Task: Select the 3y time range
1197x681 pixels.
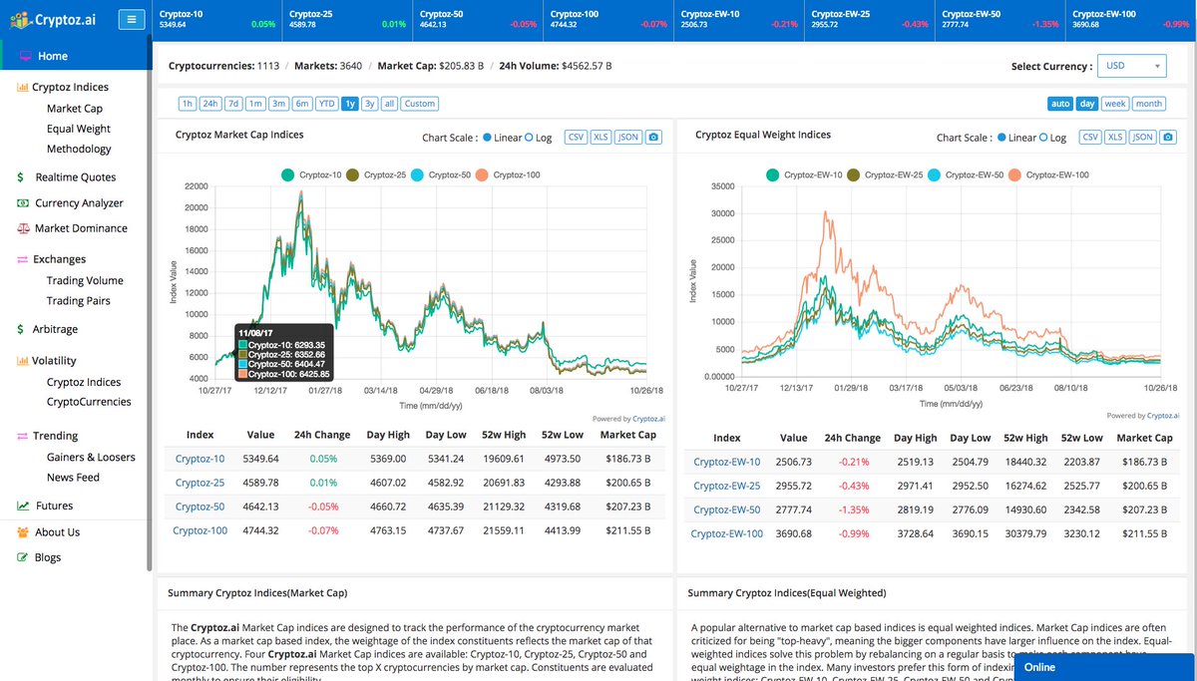Action: (x=370, y=104)
